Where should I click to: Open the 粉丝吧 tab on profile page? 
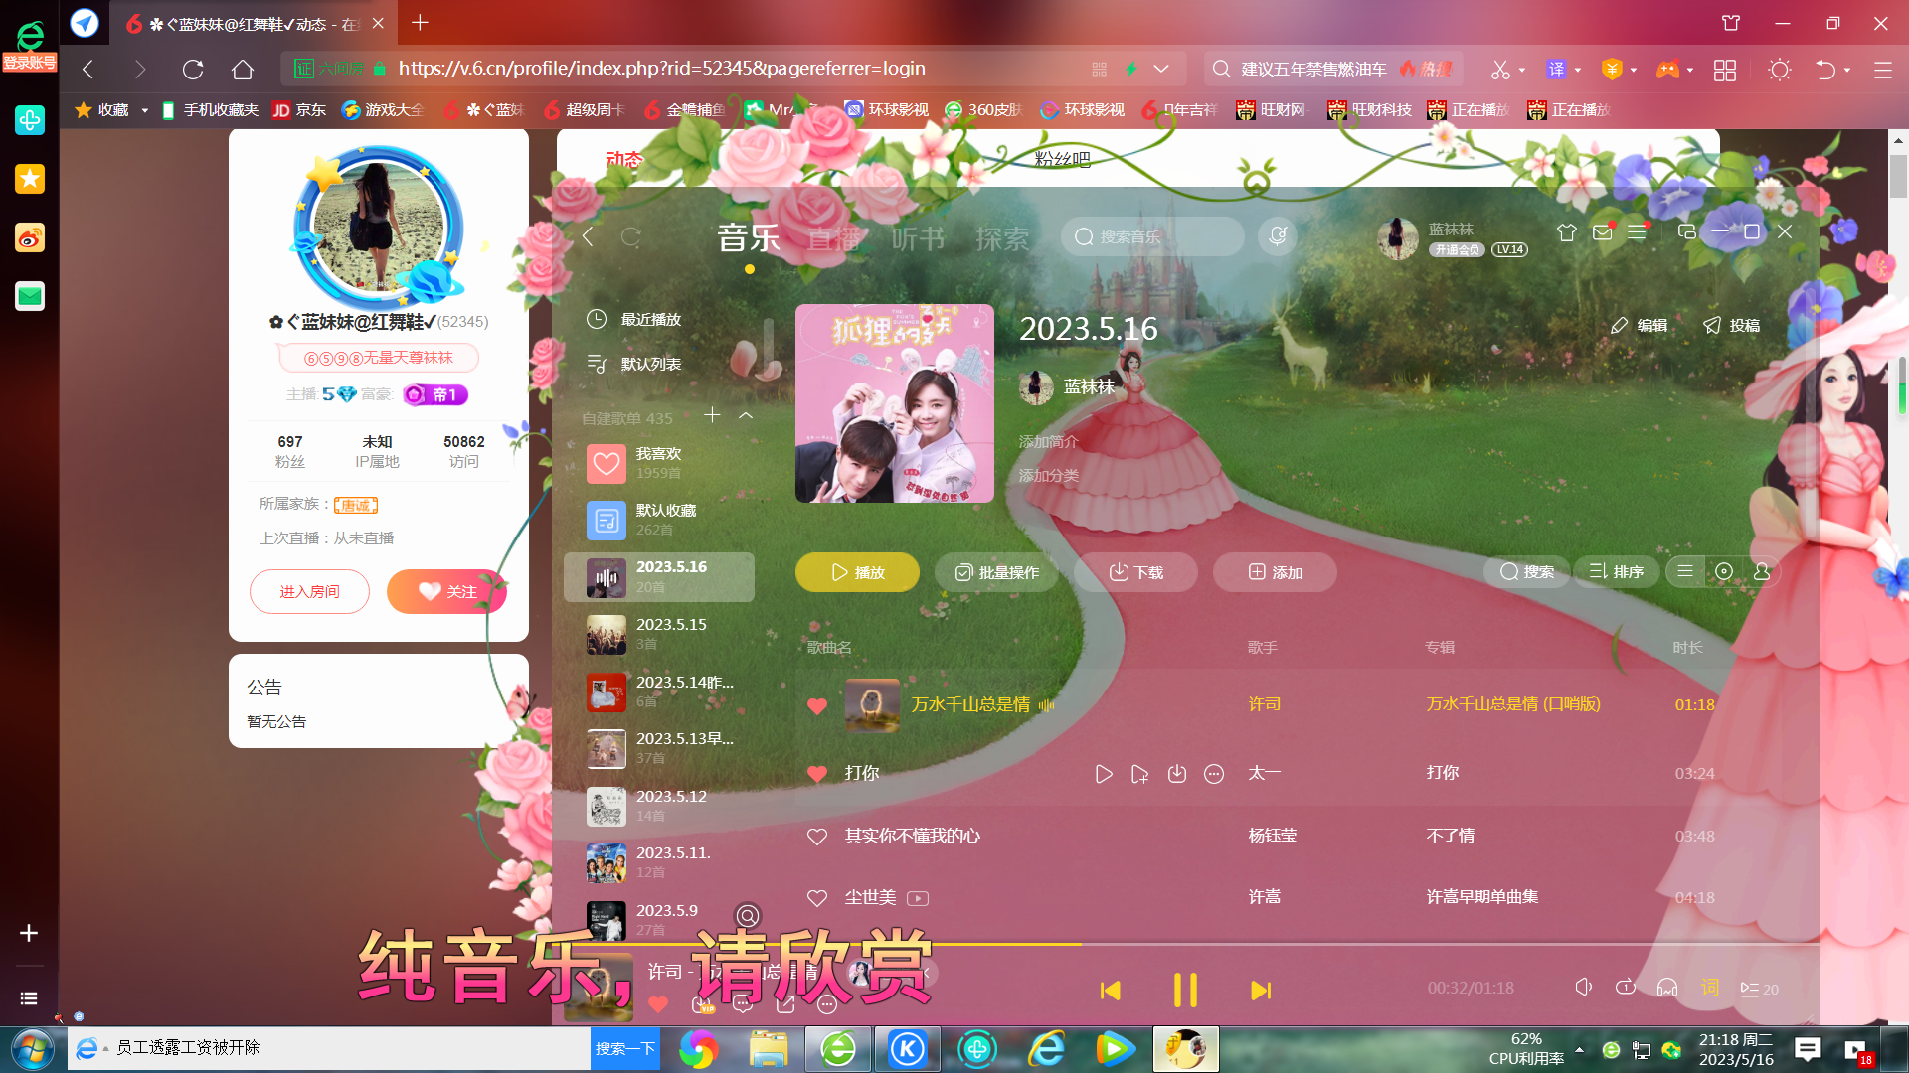coord(1062,159)
